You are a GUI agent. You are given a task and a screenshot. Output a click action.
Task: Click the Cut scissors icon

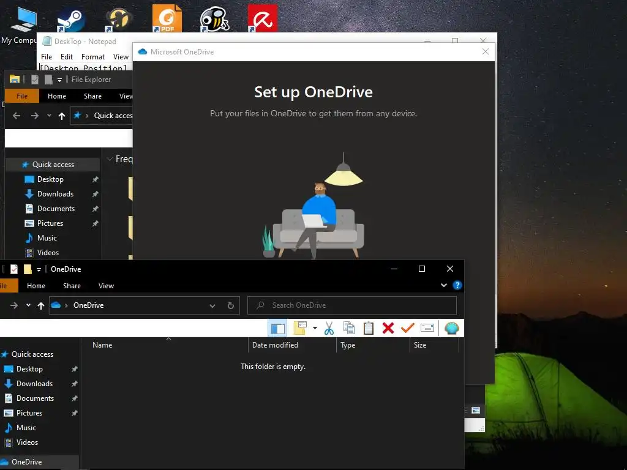[329, 328]
